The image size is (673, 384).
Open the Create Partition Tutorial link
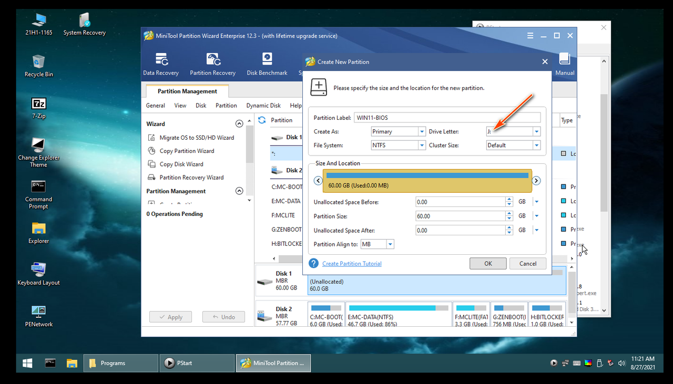(352, 264)
